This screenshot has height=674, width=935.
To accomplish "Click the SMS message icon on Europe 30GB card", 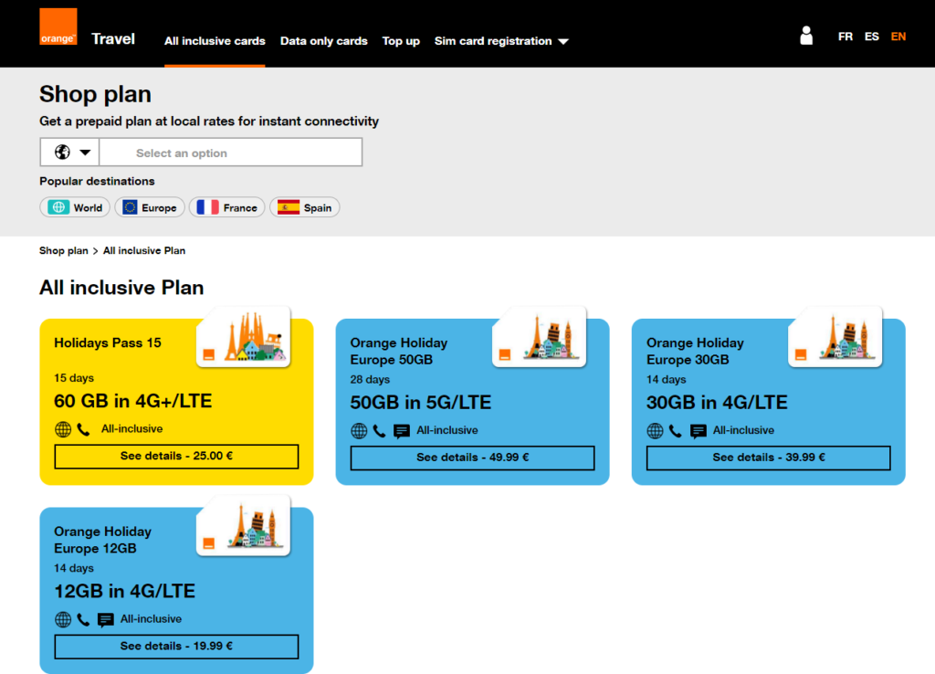I will pyautogui.click(x=699, y=431).
